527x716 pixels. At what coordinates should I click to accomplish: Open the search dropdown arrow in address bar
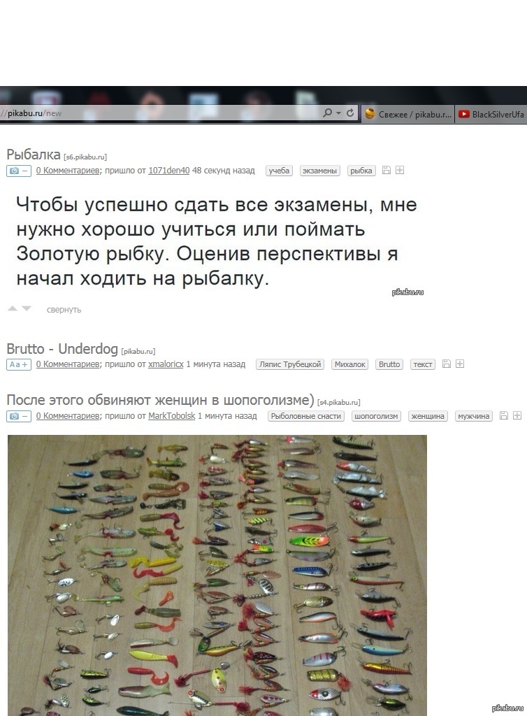coord(338,113)
